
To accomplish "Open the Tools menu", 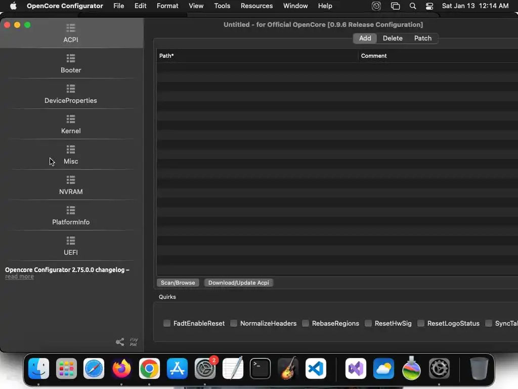I will pos(222,6).
